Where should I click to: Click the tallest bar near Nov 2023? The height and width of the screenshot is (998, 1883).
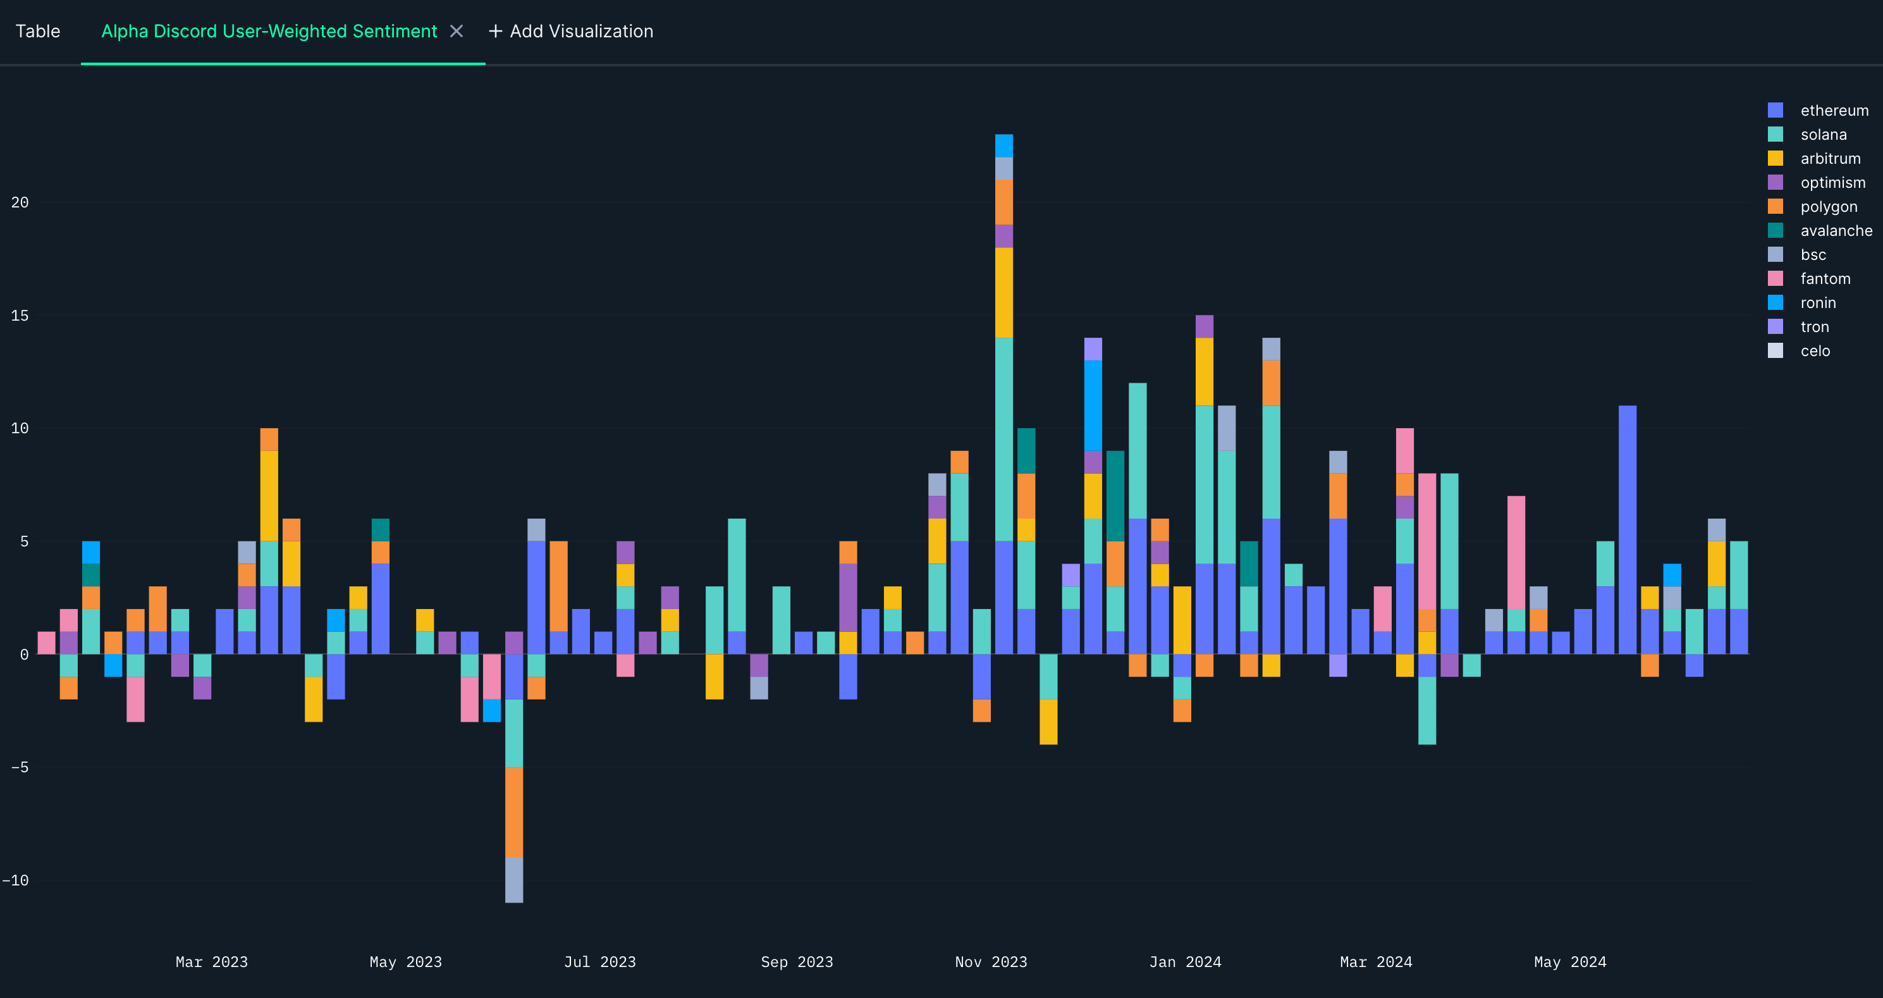tap(1003, 439)
